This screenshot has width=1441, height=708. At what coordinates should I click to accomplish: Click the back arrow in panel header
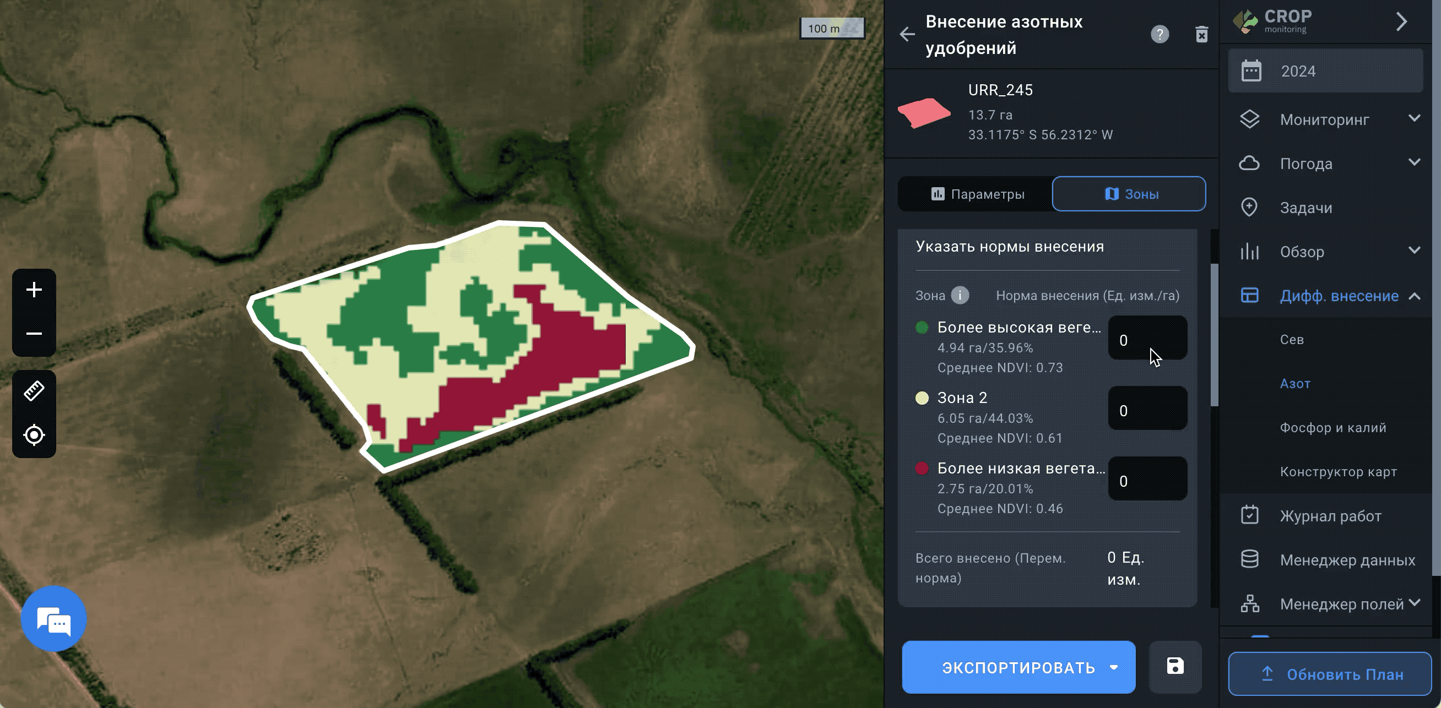[x=907, y=34]
